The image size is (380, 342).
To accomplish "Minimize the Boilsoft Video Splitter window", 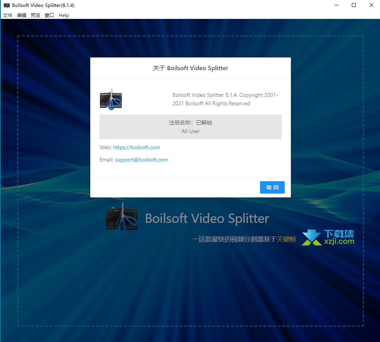I will [336, 5].
